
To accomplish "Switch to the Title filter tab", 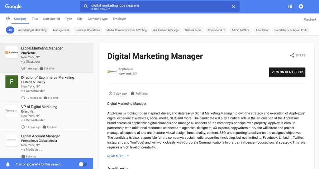I will pos(35,19).
